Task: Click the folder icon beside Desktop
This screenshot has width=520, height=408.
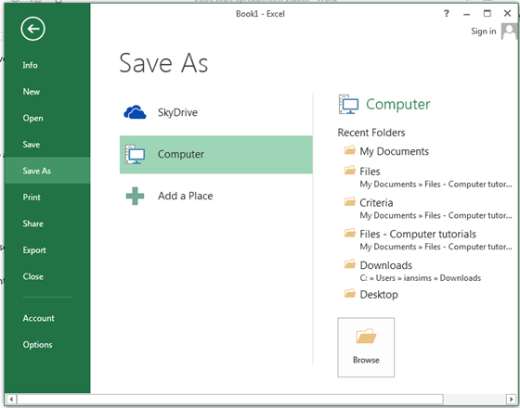Action: click(x=350, y=293)
